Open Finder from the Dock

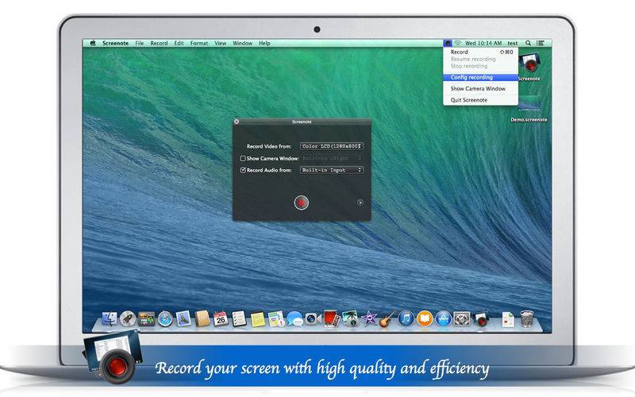[110, 319]
